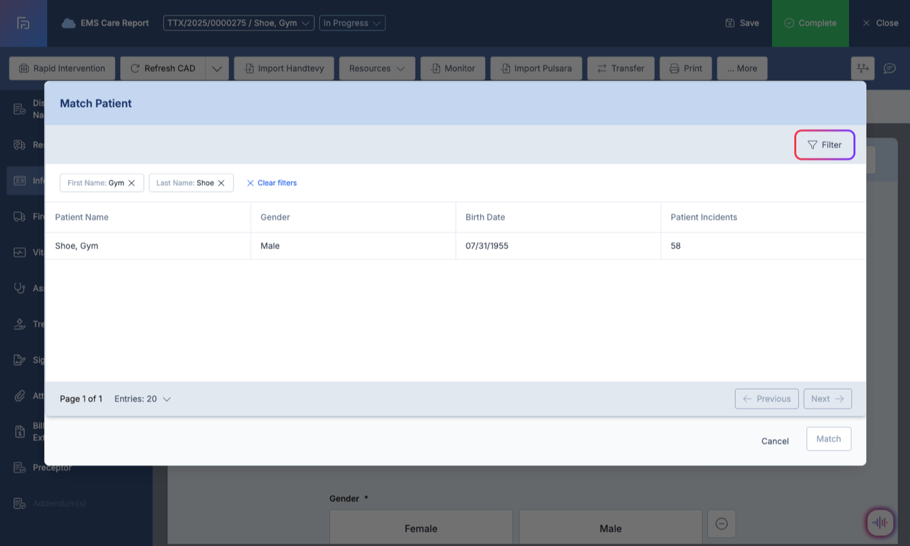This screenshot has width=910, height=546.
Task: Click Import Handtevy in the toolbar
Action: coord(284,69)
